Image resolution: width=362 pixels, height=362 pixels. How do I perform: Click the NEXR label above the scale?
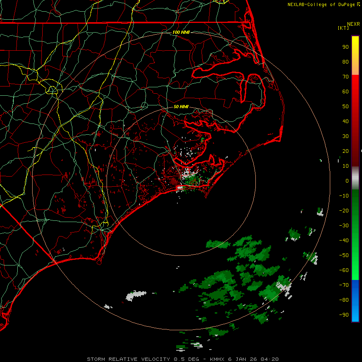[x=354, y=24]
